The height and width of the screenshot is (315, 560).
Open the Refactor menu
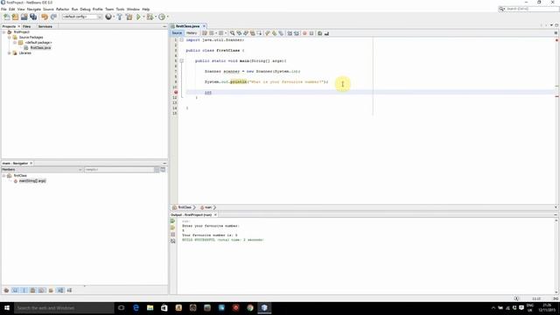point(62,10)
